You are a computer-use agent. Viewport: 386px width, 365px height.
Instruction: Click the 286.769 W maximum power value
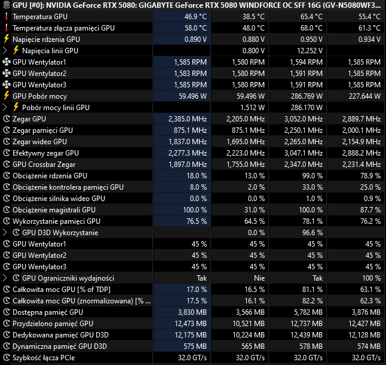pos(306,96)
